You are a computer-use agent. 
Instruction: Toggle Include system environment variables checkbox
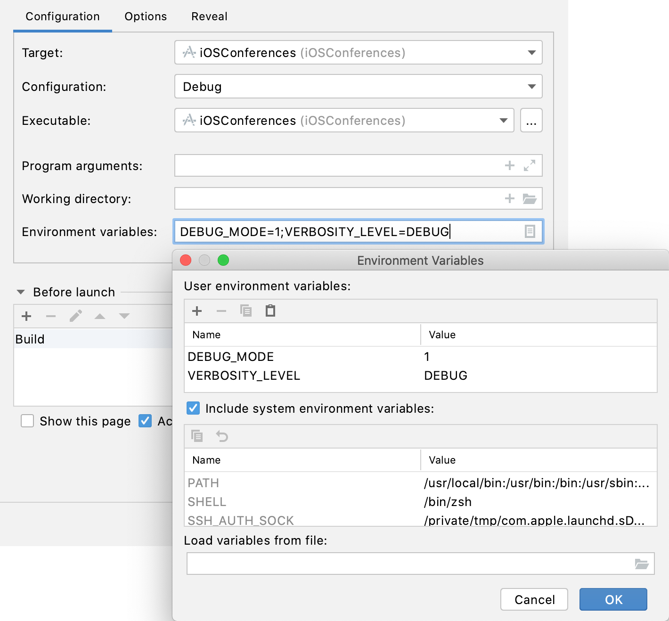click(x=193, y=408)
